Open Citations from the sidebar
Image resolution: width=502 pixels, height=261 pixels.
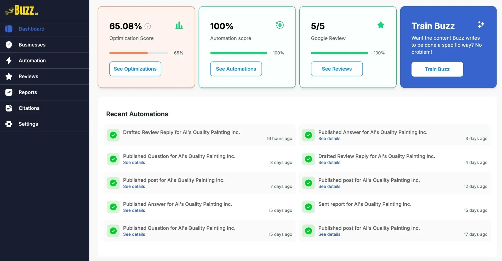coord(44,108)
